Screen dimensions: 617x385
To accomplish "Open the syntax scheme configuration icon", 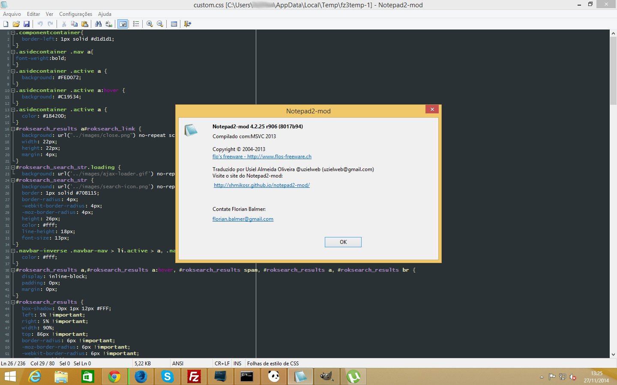I will click(x=174, y=24).
